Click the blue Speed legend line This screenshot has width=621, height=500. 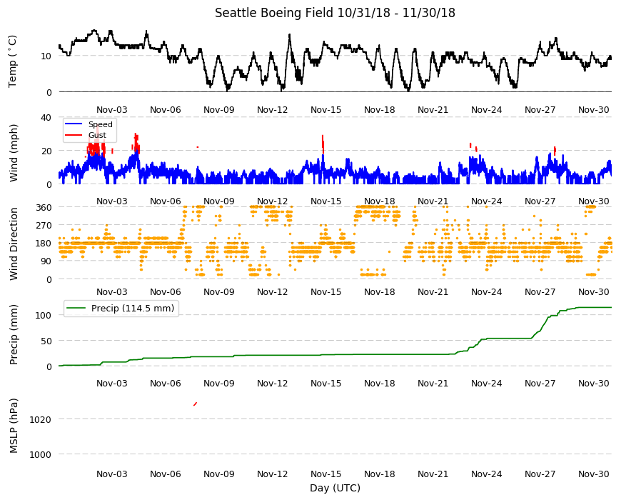[x=74, y=124]
